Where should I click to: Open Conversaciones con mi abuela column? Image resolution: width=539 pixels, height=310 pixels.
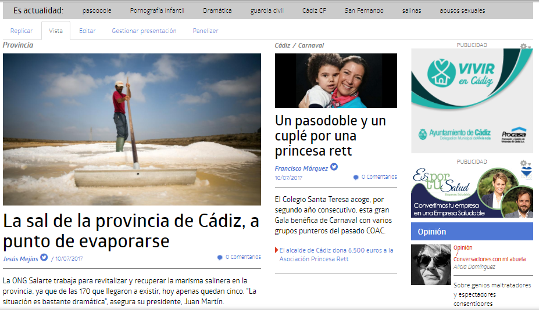[490, 259]
